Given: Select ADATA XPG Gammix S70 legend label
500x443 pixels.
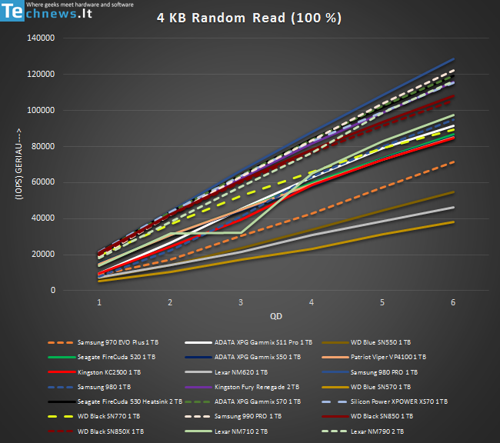Looking at the screenshot, I should (x=258, y=401).
